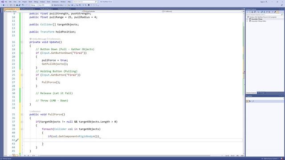Open the Analyze menu

coord(43,2)
